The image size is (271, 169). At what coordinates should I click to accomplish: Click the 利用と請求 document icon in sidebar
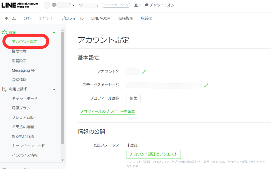pyautogui.click(x=4, y=89)
